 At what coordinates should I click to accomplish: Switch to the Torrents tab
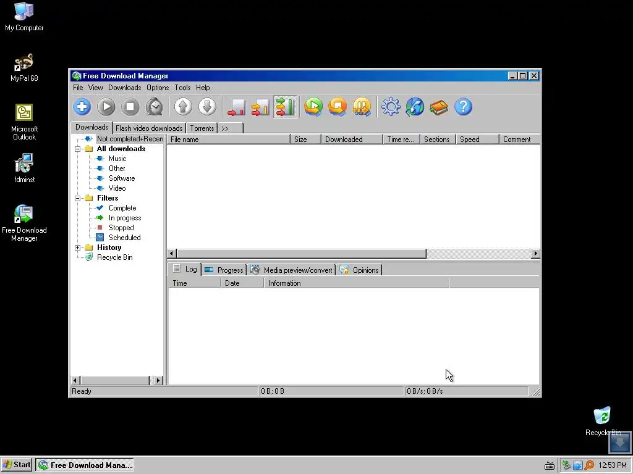[202, 128]
